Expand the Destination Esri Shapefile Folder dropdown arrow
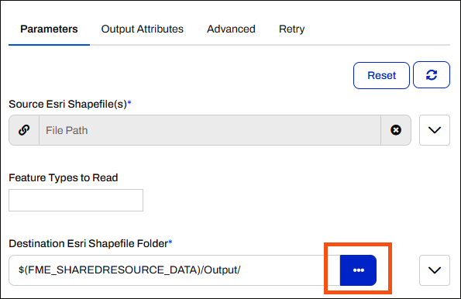The height and width of the screenshot is (299, 461). coord(435,270)
